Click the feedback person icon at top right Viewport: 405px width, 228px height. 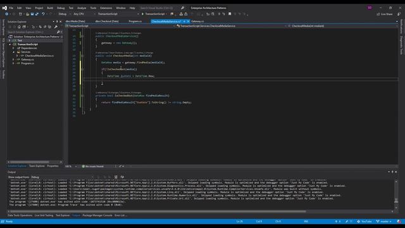click(x=399, y=14)
